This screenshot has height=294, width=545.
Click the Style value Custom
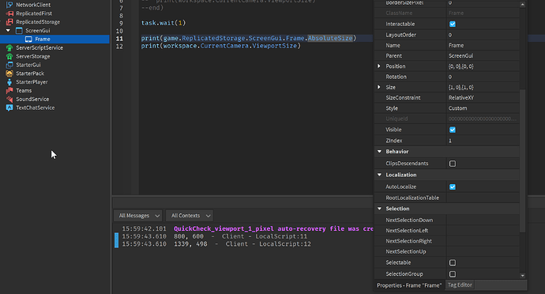pos(483,108)
